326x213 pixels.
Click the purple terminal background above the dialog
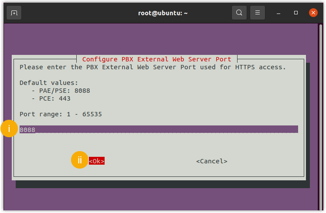click(161, 39)
